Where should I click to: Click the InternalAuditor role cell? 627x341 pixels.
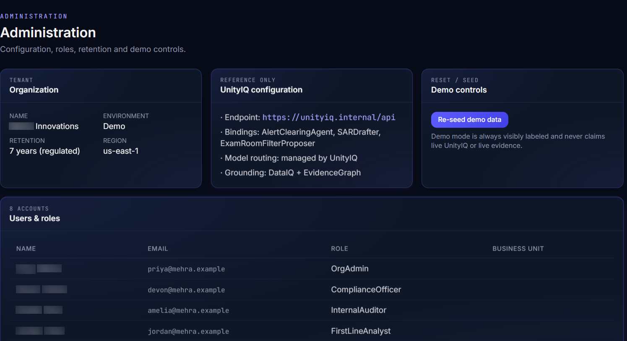359,310
